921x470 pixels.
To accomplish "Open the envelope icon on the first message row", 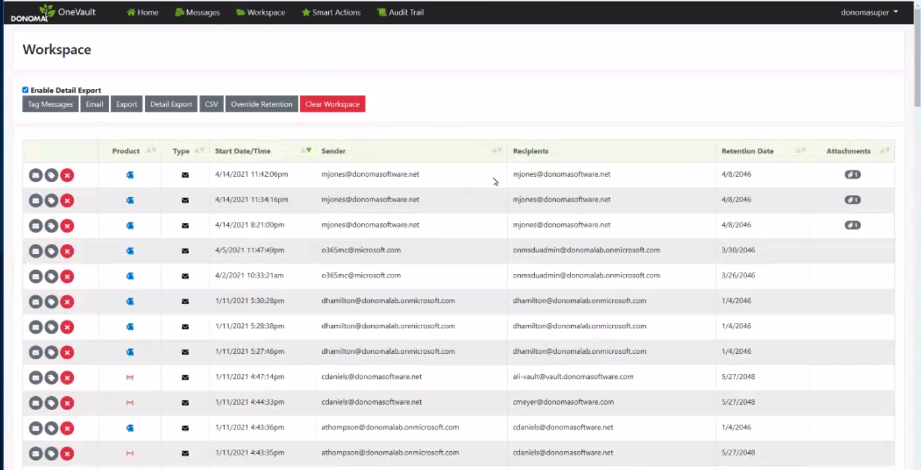I will coord(36,175).
